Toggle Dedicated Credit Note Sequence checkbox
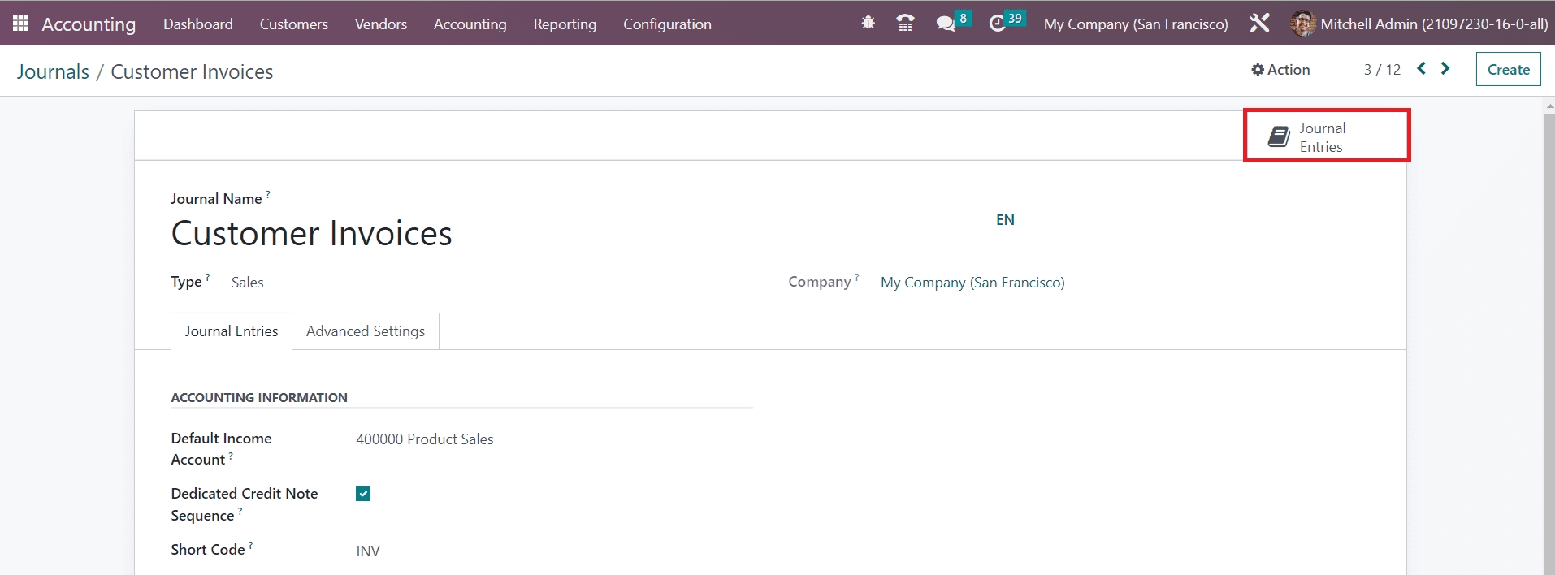1555x575 pixels. [x=363, y=494]
